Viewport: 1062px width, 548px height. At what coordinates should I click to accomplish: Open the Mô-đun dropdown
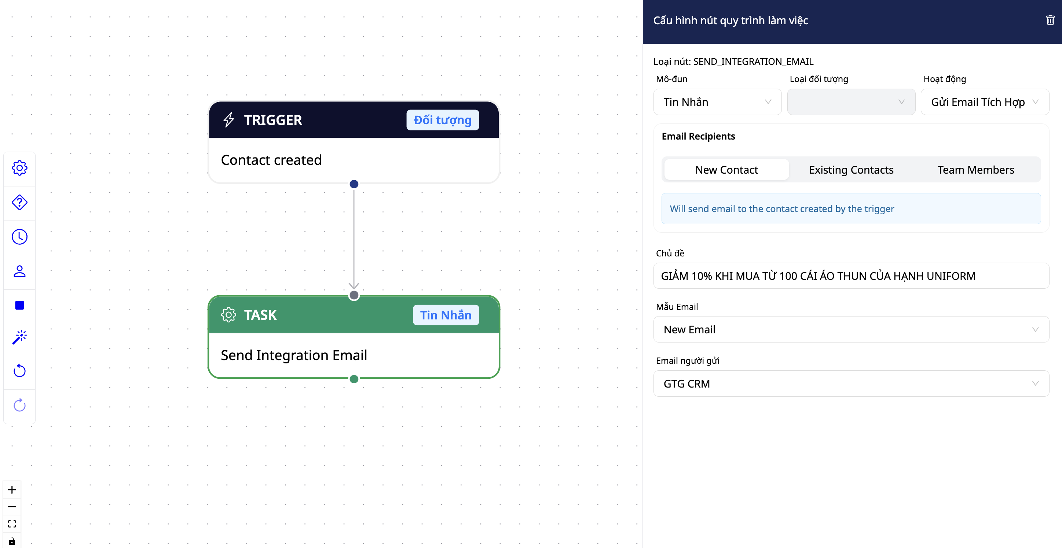[x=717, y=102]
